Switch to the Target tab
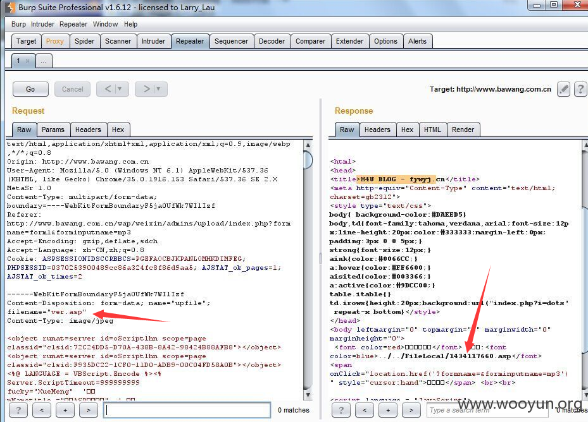588x422 pixels. [x=26, y=41]
